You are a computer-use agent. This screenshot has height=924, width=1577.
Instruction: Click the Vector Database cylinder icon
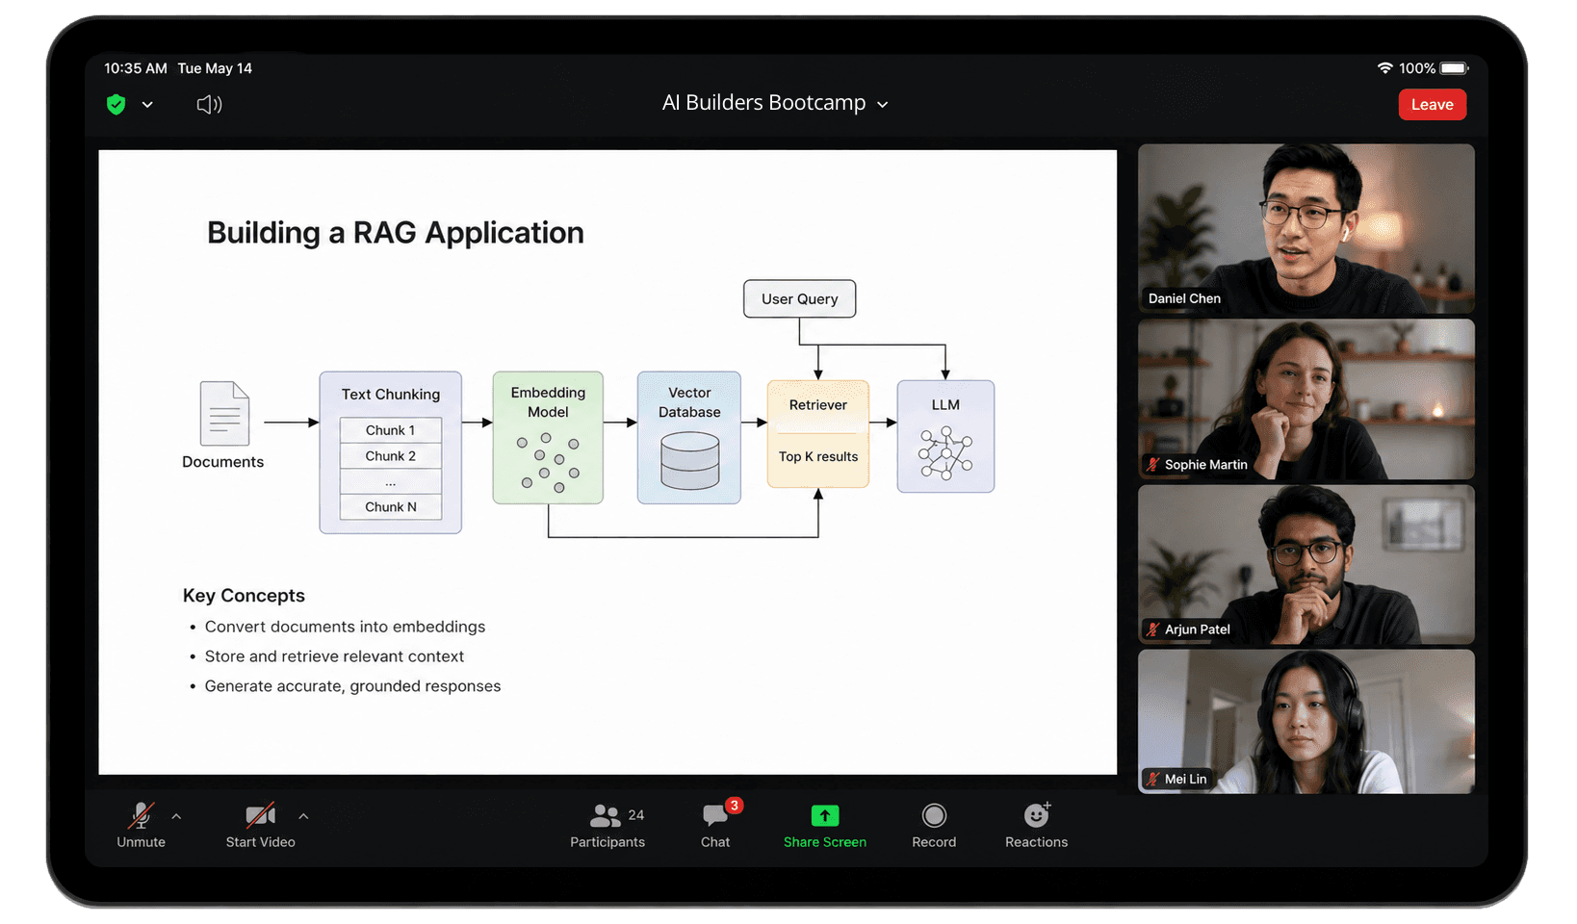pos(689,461)
